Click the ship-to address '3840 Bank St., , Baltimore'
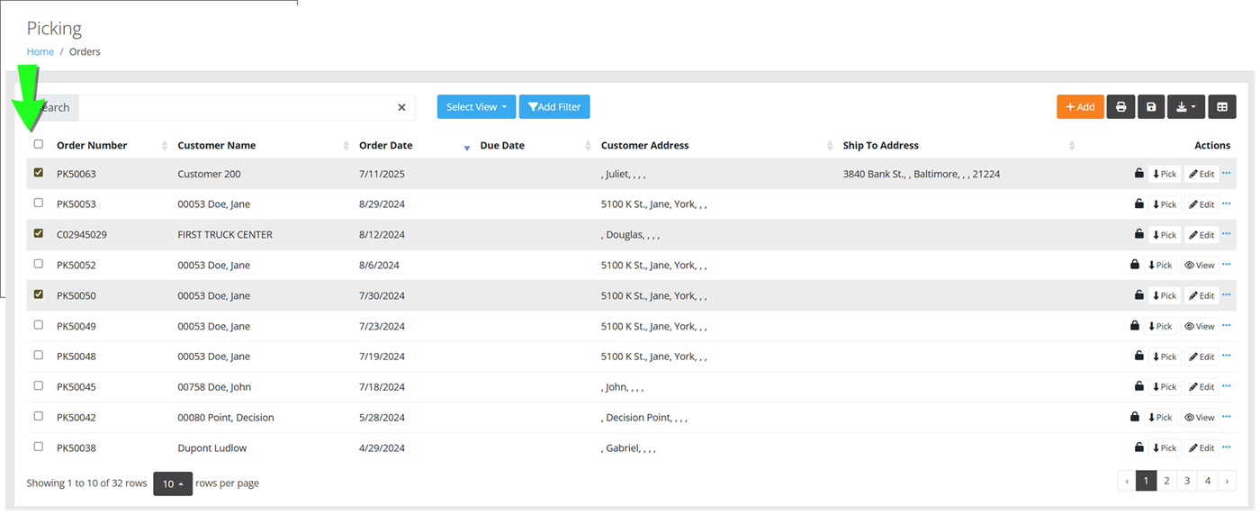Screen dimensions: 1260x515 coord(922,174)
